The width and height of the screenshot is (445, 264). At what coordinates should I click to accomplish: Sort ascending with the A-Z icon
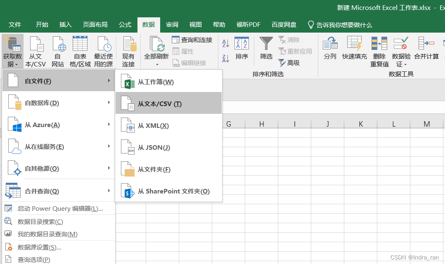click(226, 43)
